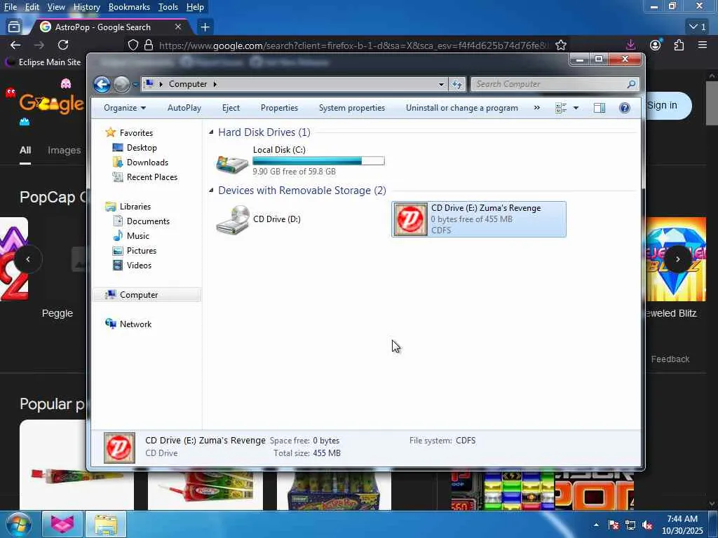Open the view options dropdown arrow
The image size is (718, 538).
[x=576, y=108]
